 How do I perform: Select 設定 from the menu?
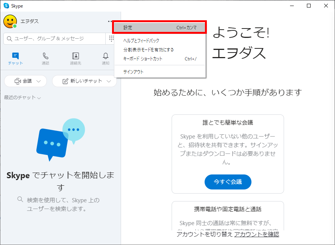pyautogui.click(x=160, y=28)
